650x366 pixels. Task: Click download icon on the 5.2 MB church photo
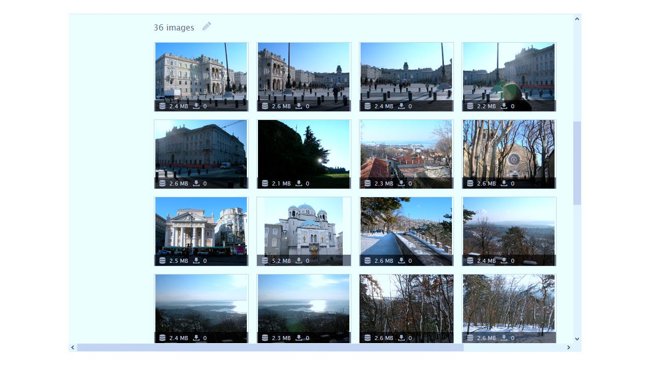click(299, 261)
